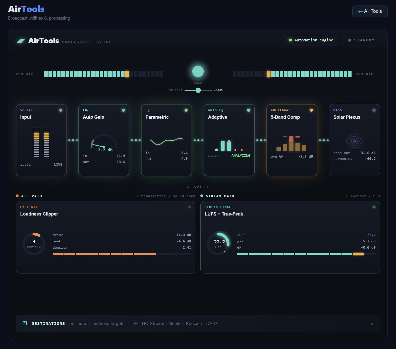The height and width of the screenshot is (349, 396).
Task: Click the connector dots between Comp and Solar Plexus
Action: (x=324, y=140)
